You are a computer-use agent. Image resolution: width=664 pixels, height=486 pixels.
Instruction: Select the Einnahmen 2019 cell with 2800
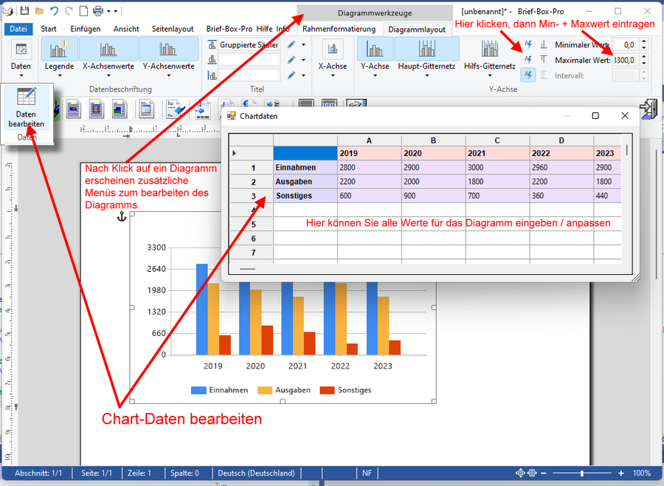pos(369,168)
